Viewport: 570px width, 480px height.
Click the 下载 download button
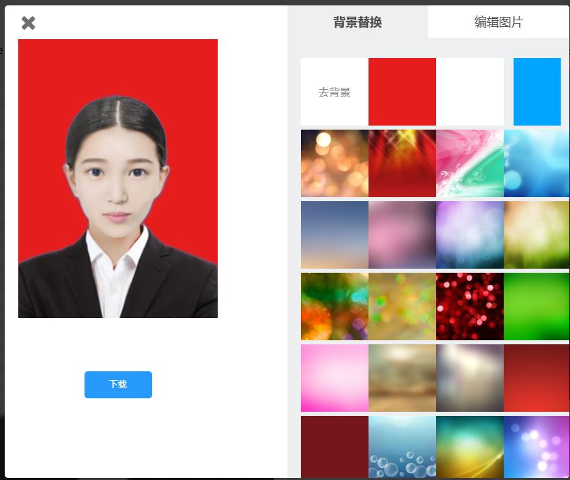click(x=118, y=385)
